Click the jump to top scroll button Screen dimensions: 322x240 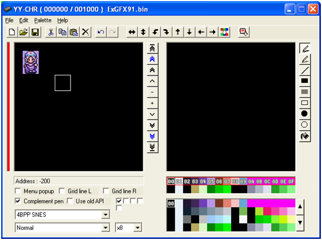click(x=152, y=48)
